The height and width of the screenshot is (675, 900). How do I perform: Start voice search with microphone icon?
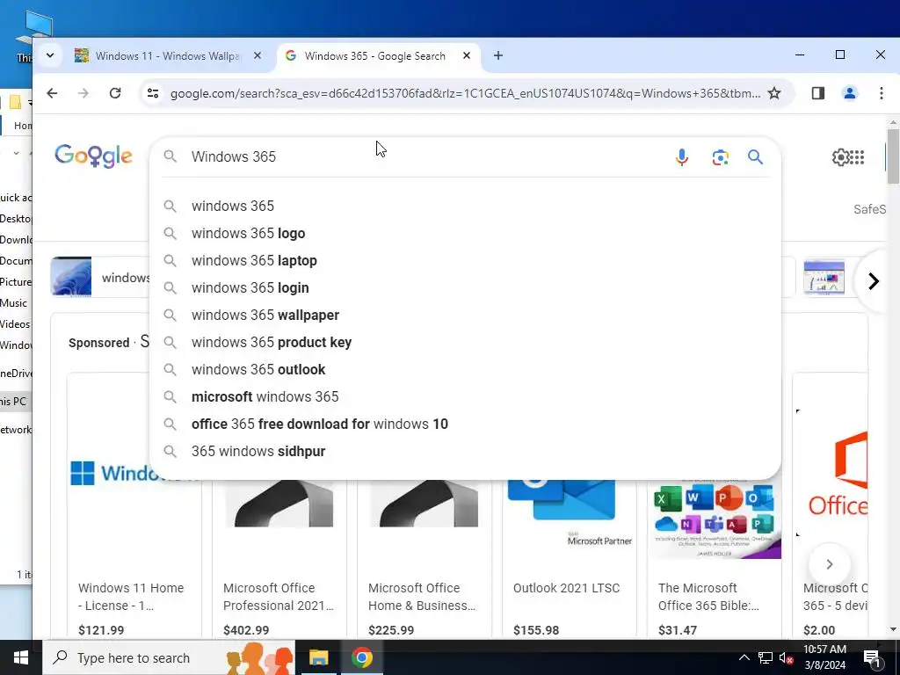coord(681,156)
